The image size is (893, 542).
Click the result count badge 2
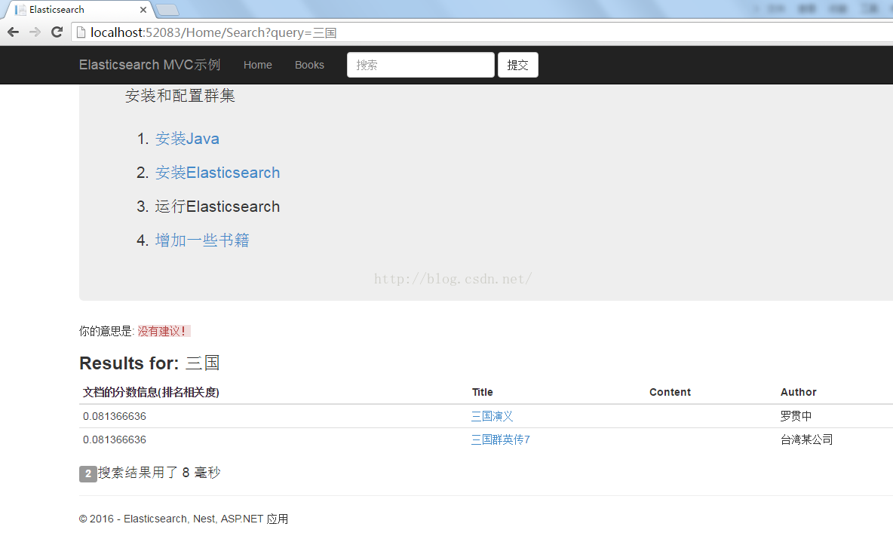[x=87, y=473]
